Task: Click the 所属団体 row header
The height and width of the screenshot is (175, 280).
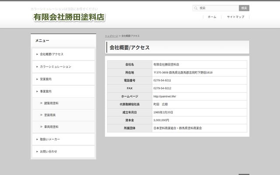Action: pos(129,128)
